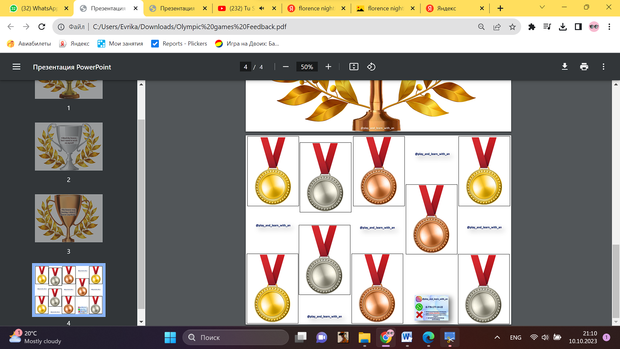Open the PDF viewer more actions menu
620x349 pixels.
tap(603, 67)
